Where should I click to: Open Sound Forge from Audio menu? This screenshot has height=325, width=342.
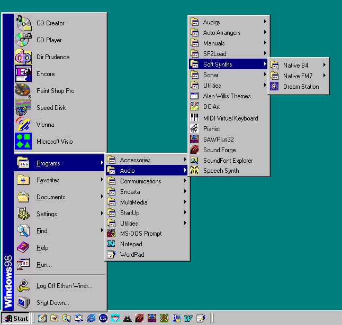tap(219, 150)
